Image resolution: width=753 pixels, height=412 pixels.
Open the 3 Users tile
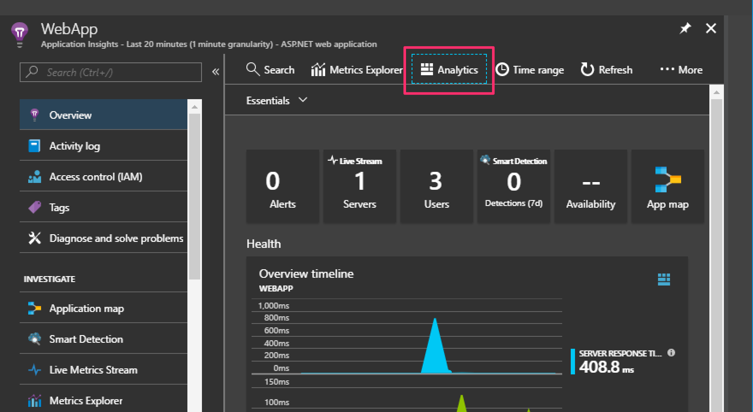437,186
